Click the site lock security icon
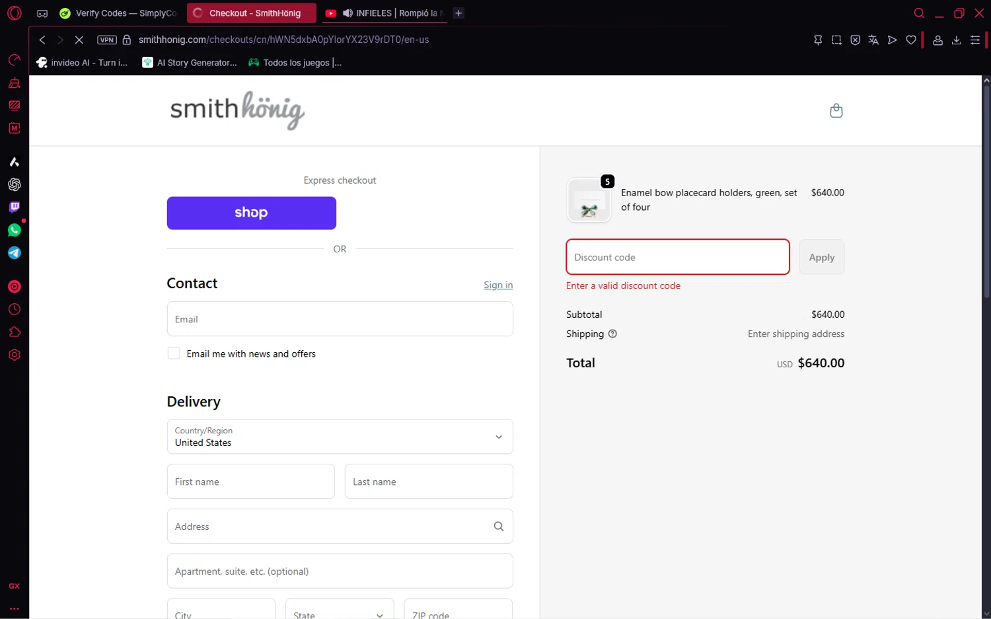 click(x=127, y=40)
